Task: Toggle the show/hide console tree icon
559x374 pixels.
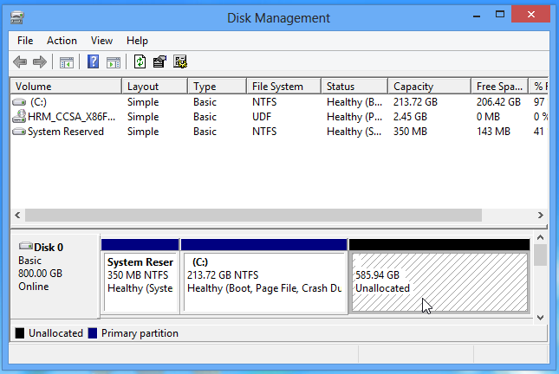Action: click(x=67, y=61)
